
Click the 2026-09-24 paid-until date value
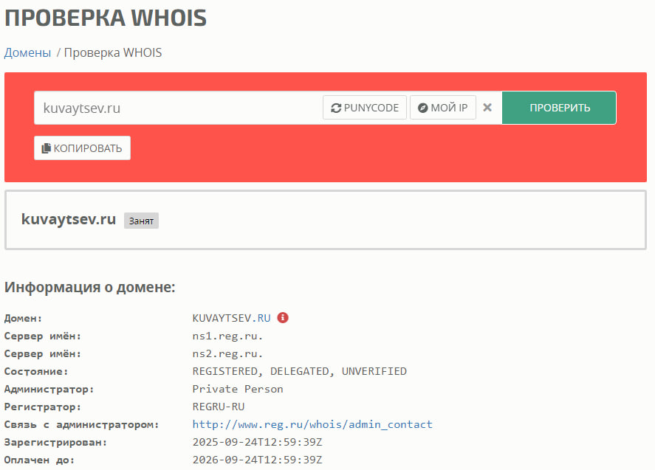coord(257,460)
